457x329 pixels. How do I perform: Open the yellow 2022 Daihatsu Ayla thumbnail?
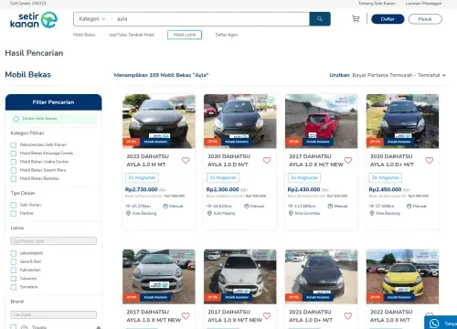(x=402, y=277)
